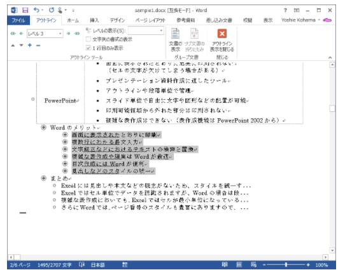Click 文書の表示 button
338x270 pixels.
tap(175, 40)
